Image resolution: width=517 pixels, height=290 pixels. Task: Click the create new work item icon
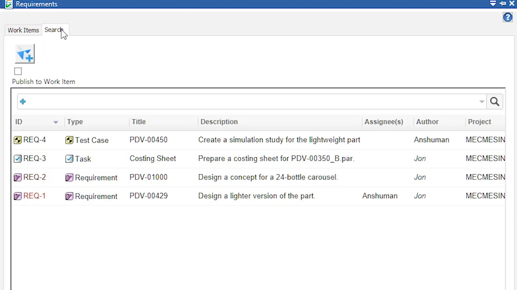(x=24, y=53)
